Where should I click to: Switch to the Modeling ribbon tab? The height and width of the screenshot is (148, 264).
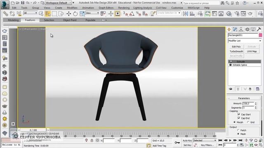13,20
